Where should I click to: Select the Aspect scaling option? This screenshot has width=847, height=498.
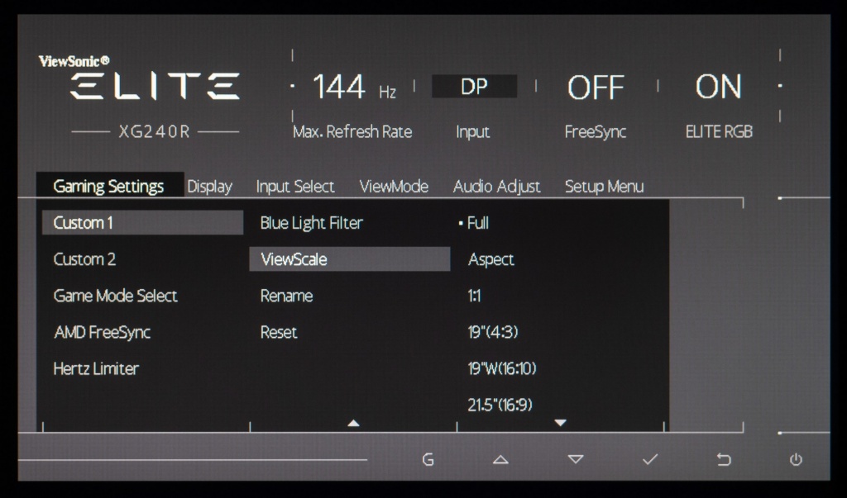pyautogui.click(x=491, y=259)
